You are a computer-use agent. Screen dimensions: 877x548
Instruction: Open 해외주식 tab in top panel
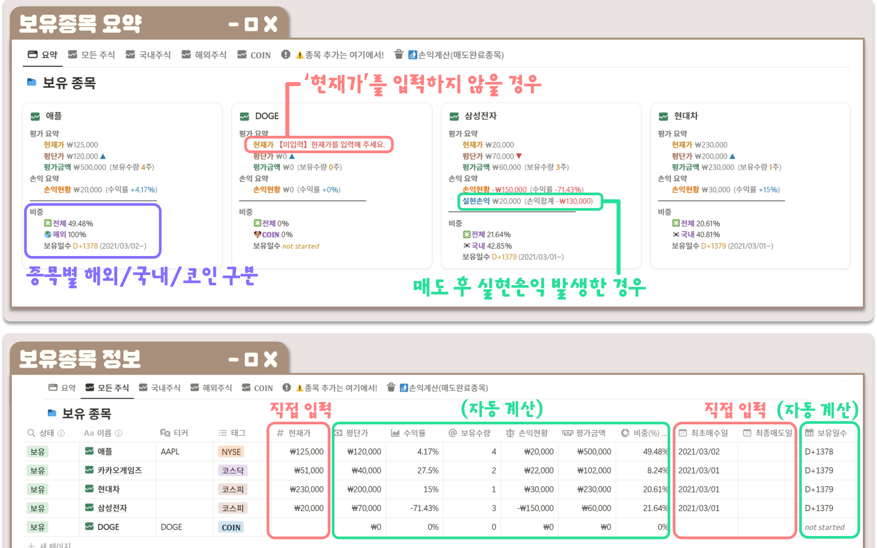click(204, 55)
